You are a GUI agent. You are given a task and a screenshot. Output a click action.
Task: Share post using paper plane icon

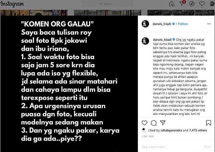coord(163,123)
